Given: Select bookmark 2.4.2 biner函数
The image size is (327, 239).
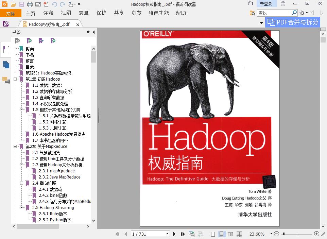Looking at the screenshot, I should [53, 195].
